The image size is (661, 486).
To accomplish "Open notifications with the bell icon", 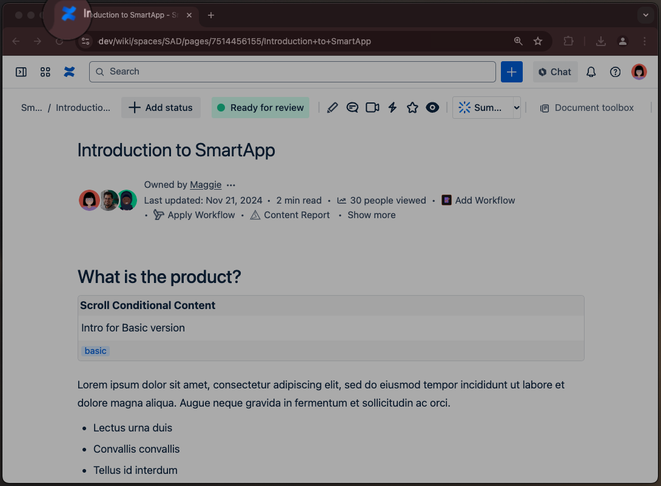I will point(591,72).
